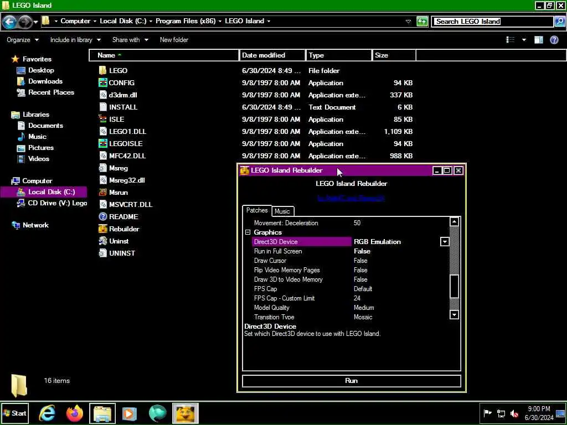Viewport: 567px width, 425px height.
Task: Select the LEGO1.DLL file icon
Action: point(102,132)
